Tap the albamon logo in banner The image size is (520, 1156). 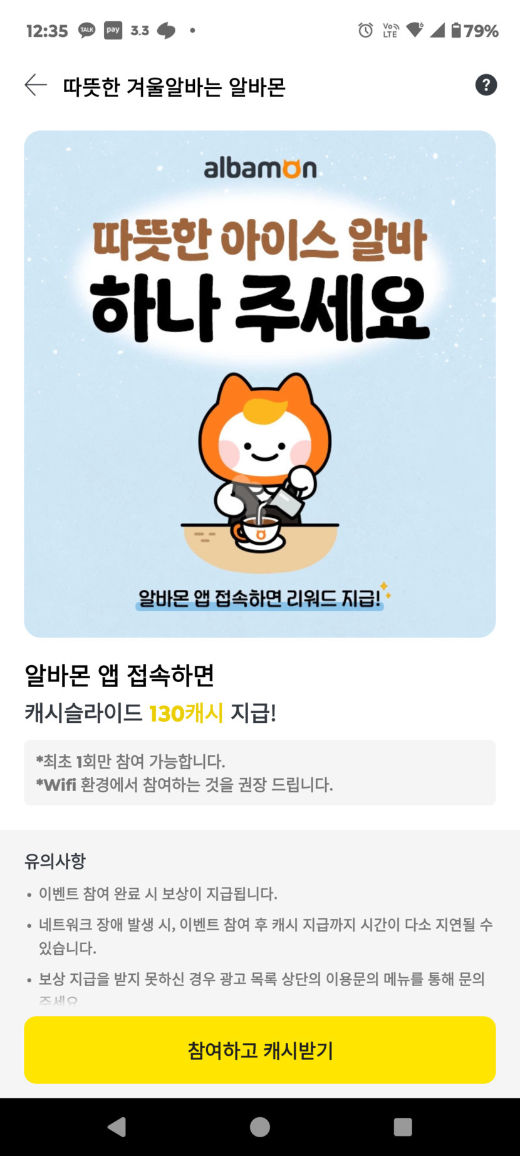point(260,168)
